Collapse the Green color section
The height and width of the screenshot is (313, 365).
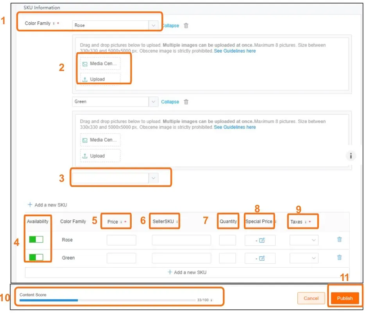[170, 102]
